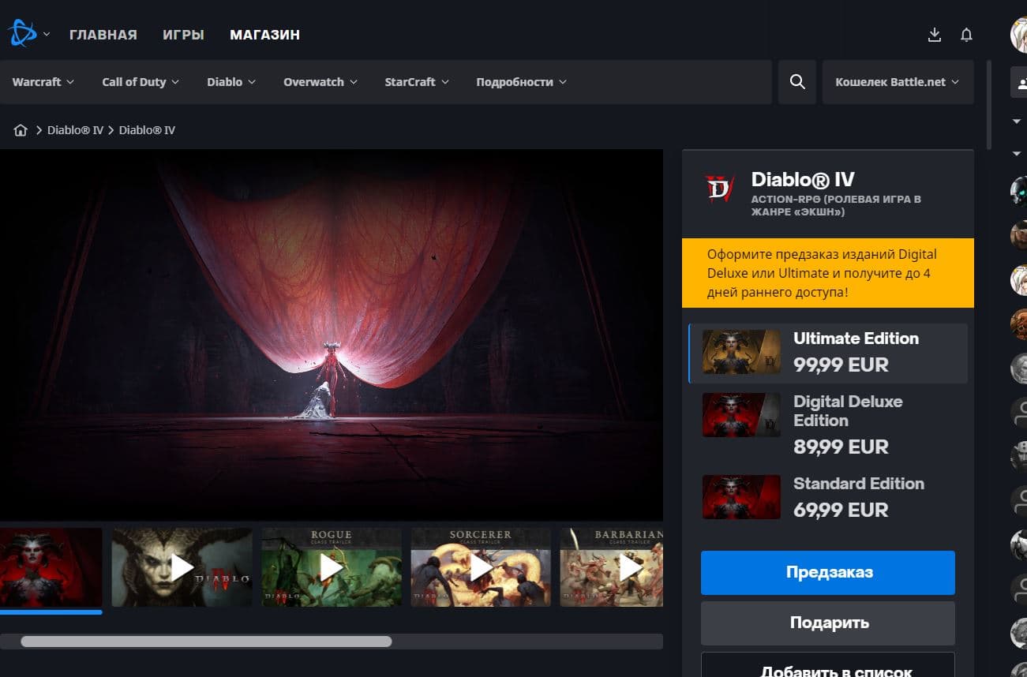Screen dimensions: 1027x677
Task: Open the МАГАЗИН tab
Action: pyautogui.click(x=265, y=35)
